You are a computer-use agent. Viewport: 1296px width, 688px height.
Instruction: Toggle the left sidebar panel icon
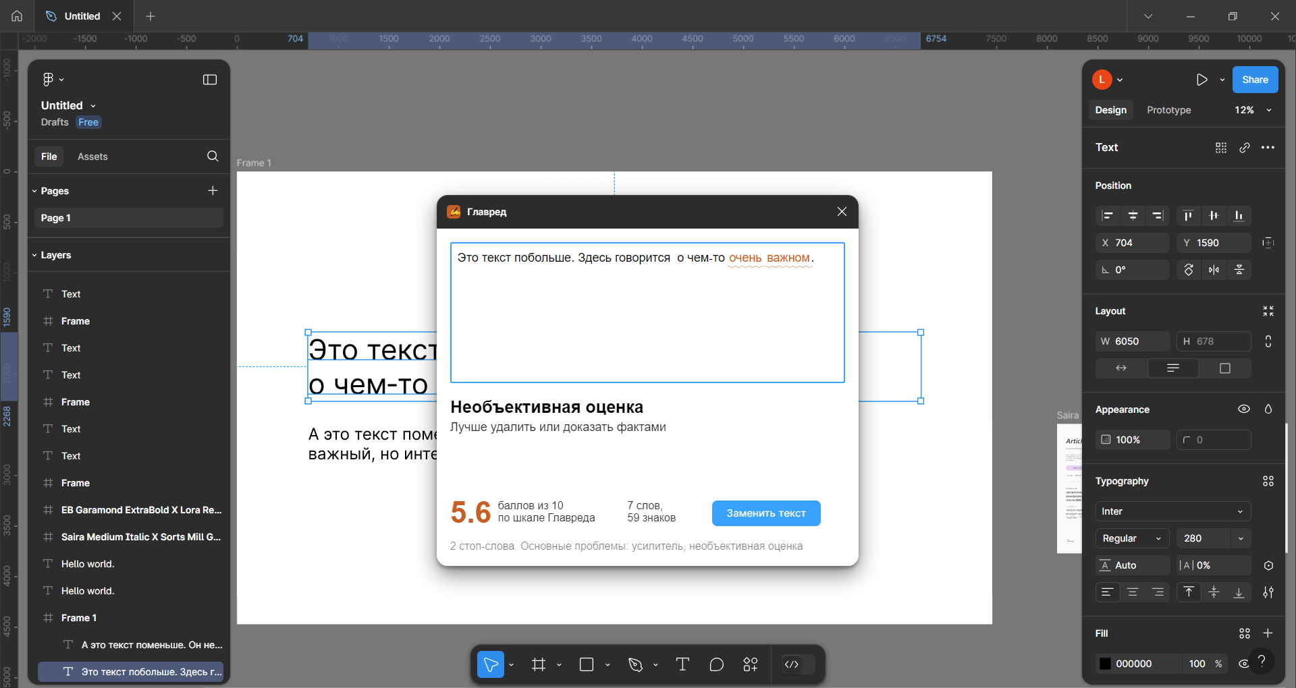[x=210, y=80]
